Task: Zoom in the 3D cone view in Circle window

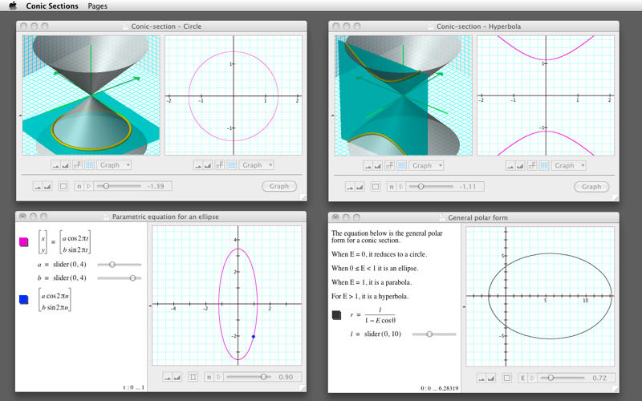Action: click(65, 165)
